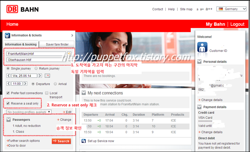Open favorites star icon beside departure station

tap(69, 54)
